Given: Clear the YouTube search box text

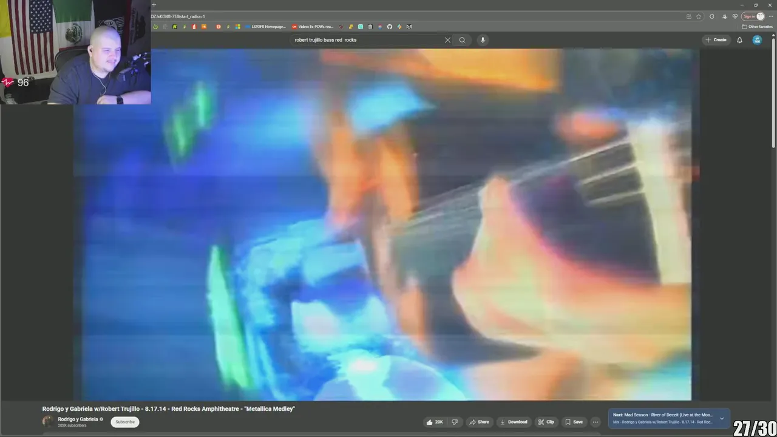Looking at the screenshot, I should coord(447,40).
